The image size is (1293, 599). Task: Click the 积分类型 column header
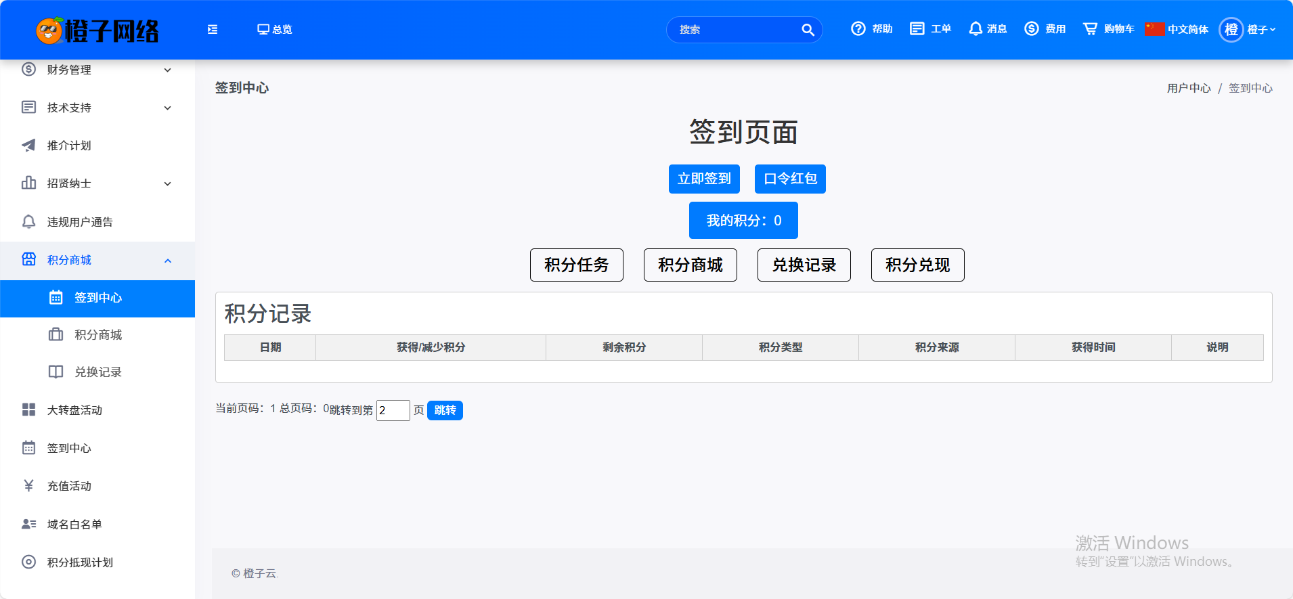tap(781, 347)
